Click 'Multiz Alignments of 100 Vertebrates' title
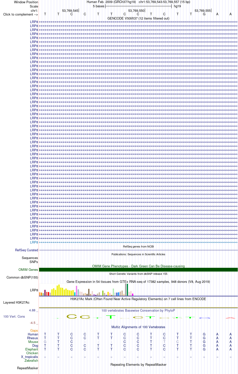The width and height of the screenshot is (238, 374). tap(138, 327)
